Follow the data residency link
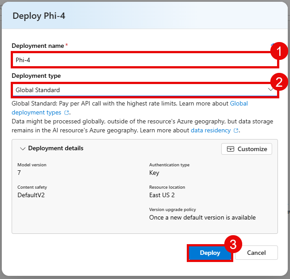Image resolution: width=290 pixels, height=279 pixels. 211,130
